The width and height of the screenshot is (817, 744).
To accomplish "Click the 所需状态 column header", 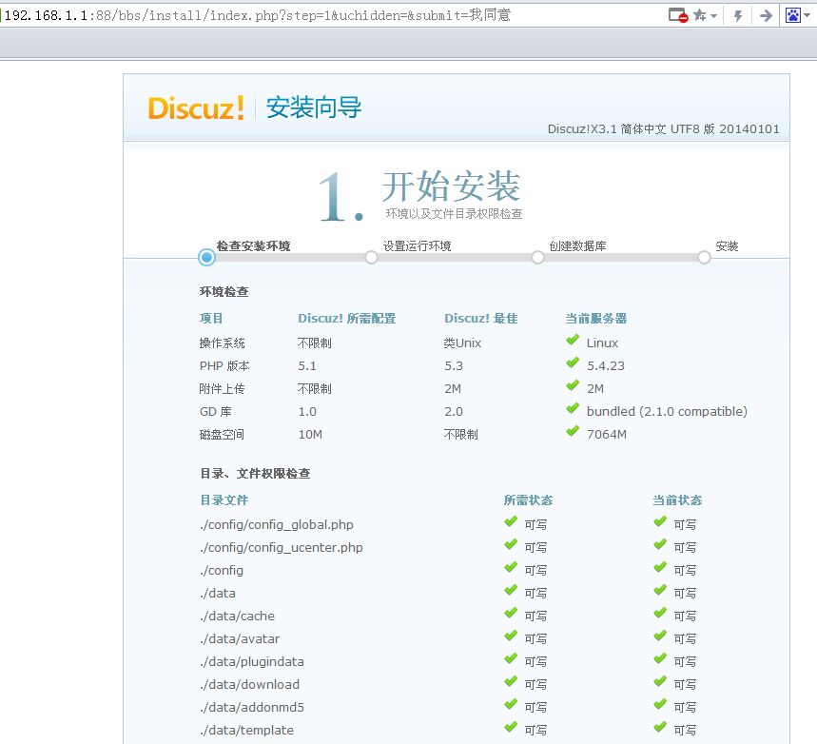I will (x=528, y=500).
